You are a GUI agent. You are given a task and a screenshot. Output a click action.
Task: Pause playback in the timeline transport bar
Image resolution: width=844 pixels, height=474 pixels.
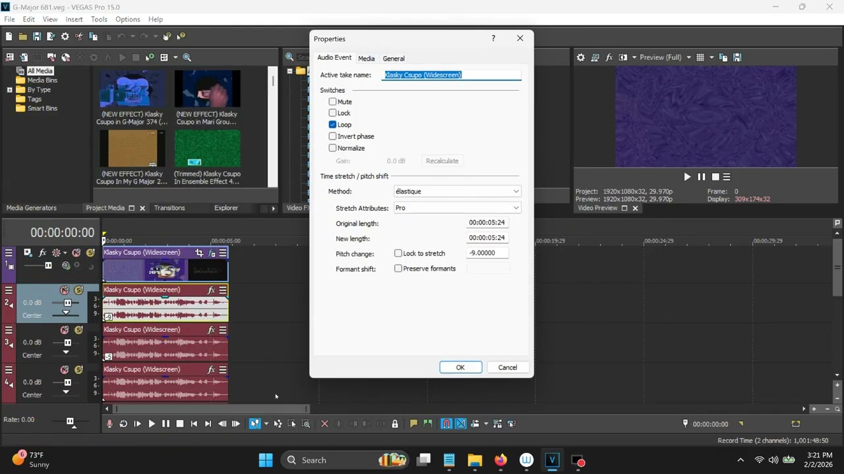click(x=166, y=424)
